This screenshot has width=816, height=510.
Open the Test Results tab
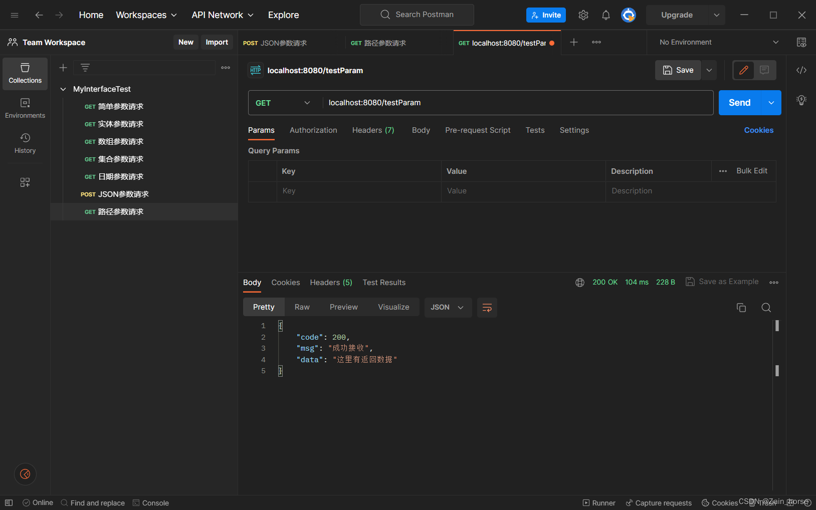tap(384, 283)
